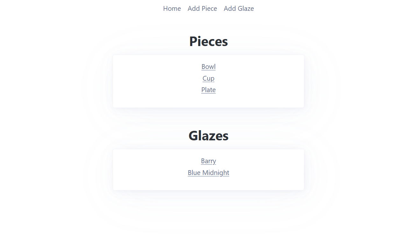Screen dimensions: 416x248
Task: Click Add Glaze in the navigation bar
Action: coord(239,9)
